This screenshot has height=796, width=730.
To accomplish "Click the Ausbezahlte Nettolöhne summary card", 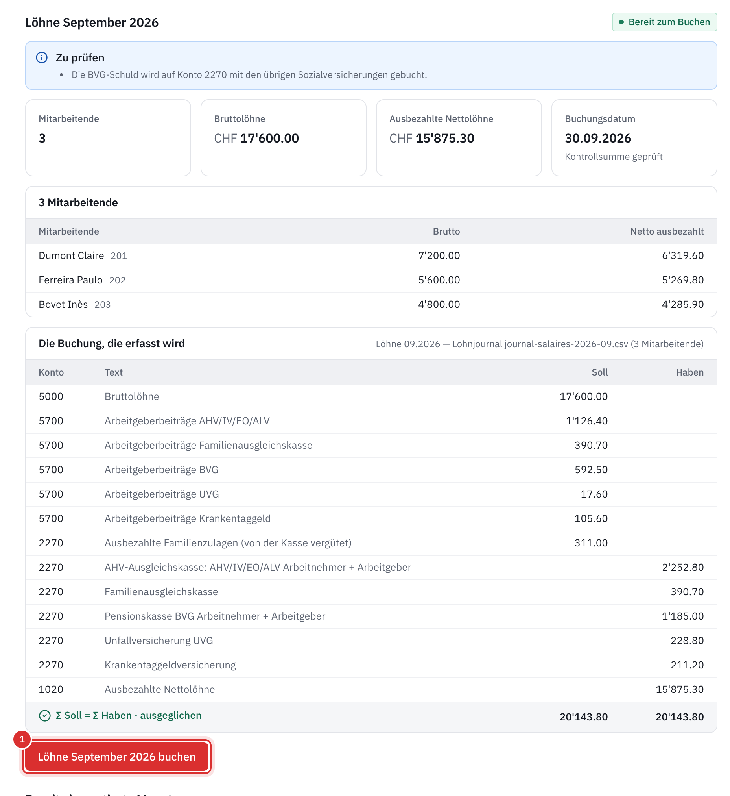I will pyautogui.click(x=459, y=138).
